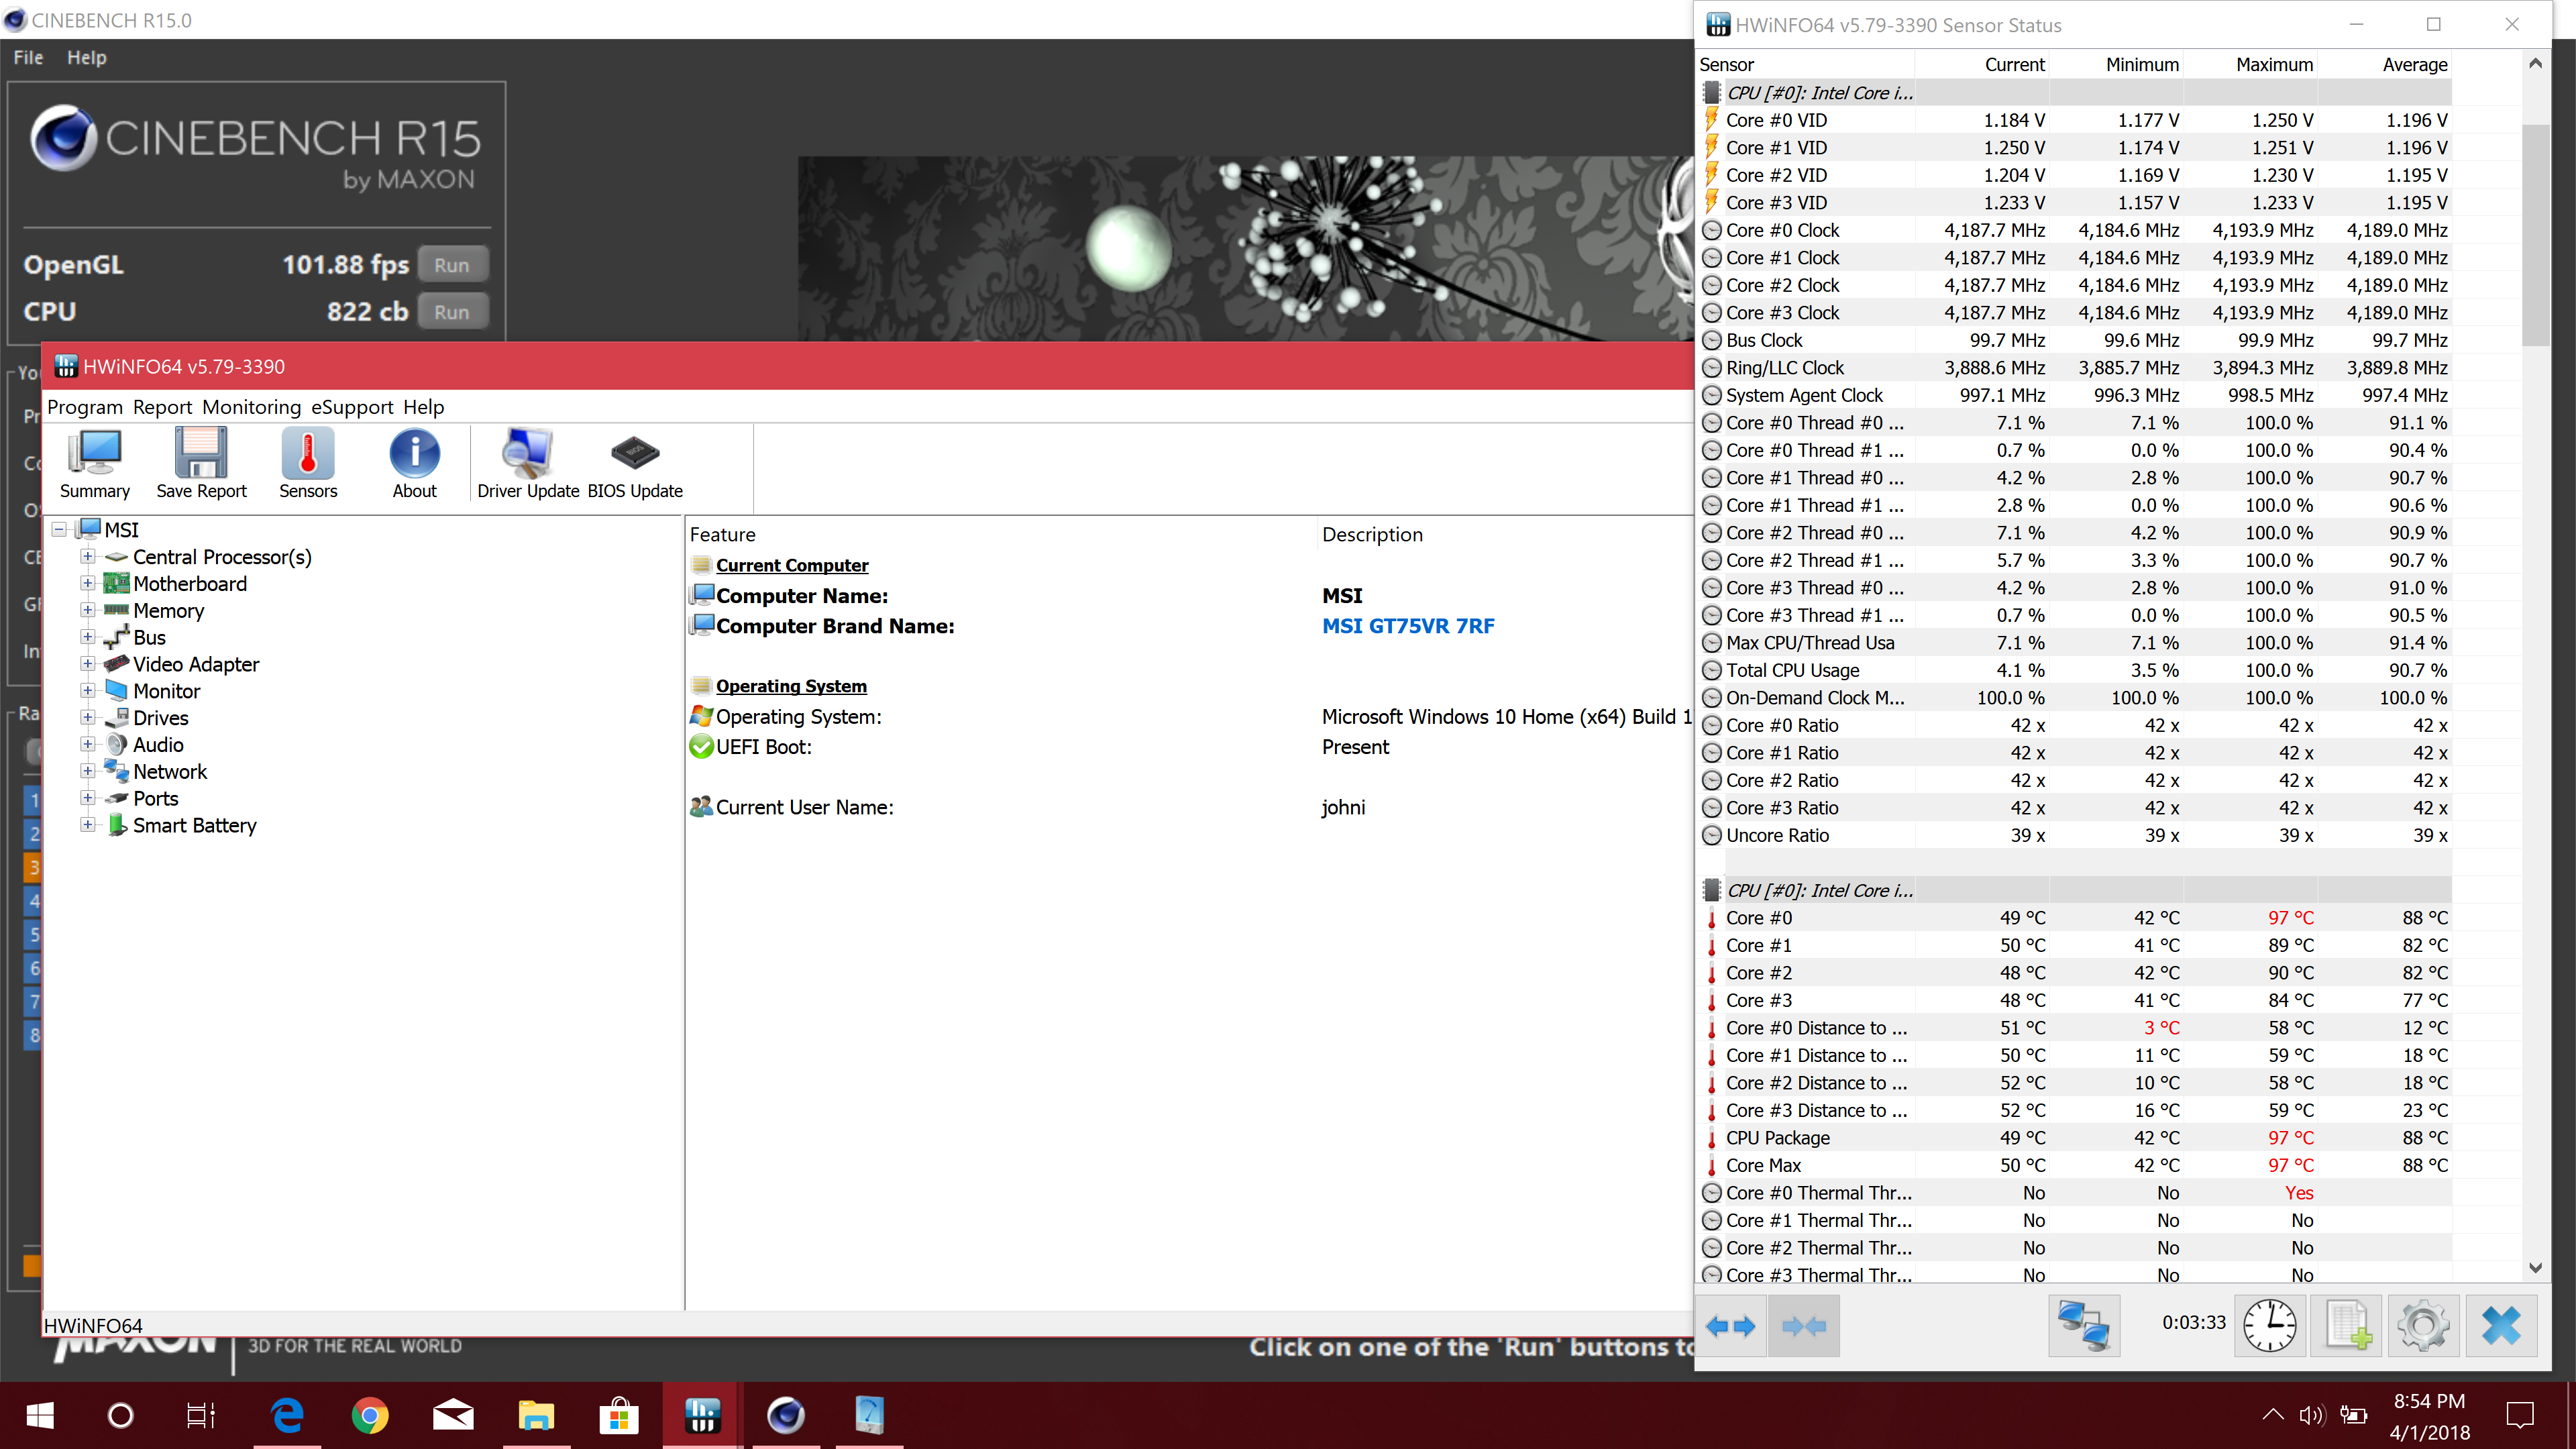Open Microsoft Store from taskbar
This screenshot has width=2576, height=1449.
pos(619,1415)
